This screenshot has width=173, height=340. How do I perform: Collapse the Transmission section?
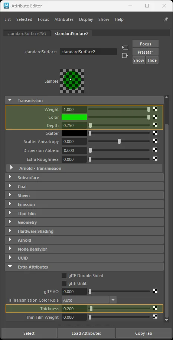pyautogui.click(x=10, y=100)
